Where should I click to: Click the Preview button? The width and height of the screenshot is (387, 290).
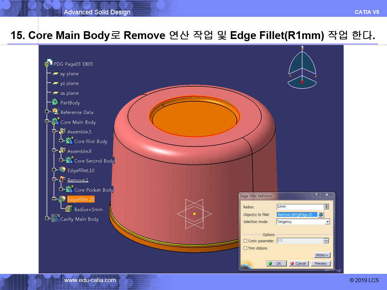point(320,264)
